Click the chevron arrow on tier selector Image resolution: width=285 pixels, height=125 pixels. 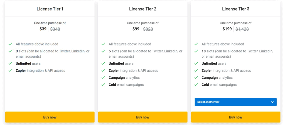[272, 102]
